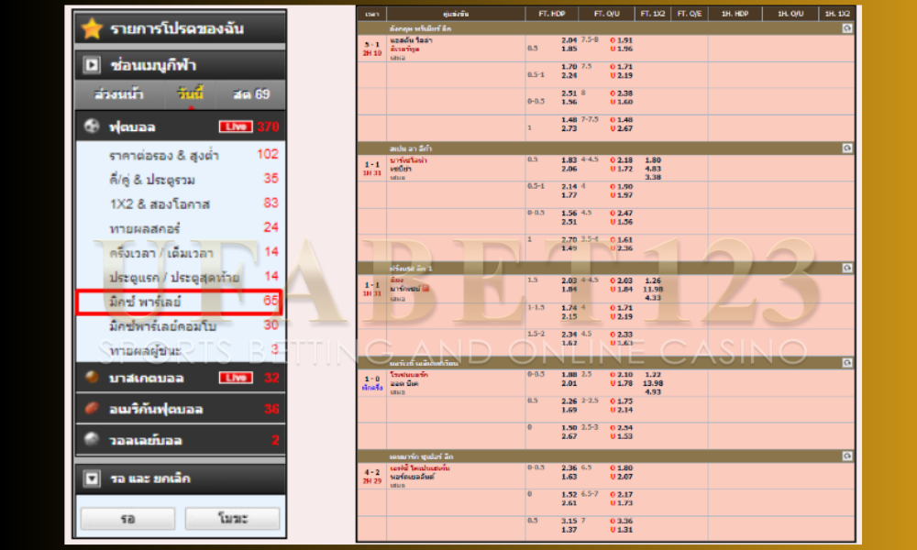Pick handicap odds 2.06 in La Liga

[x=569, y=169]
